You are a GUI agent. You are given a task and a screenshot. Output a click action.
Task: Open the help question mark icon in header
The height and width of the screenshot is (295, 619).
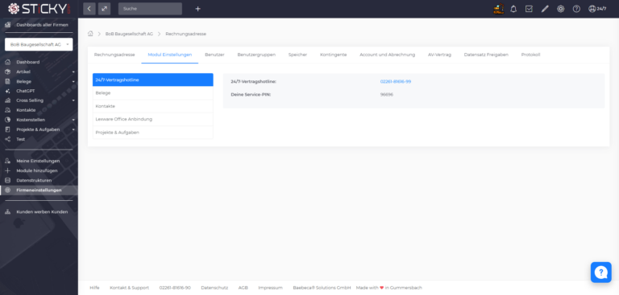tap(576, 9)
